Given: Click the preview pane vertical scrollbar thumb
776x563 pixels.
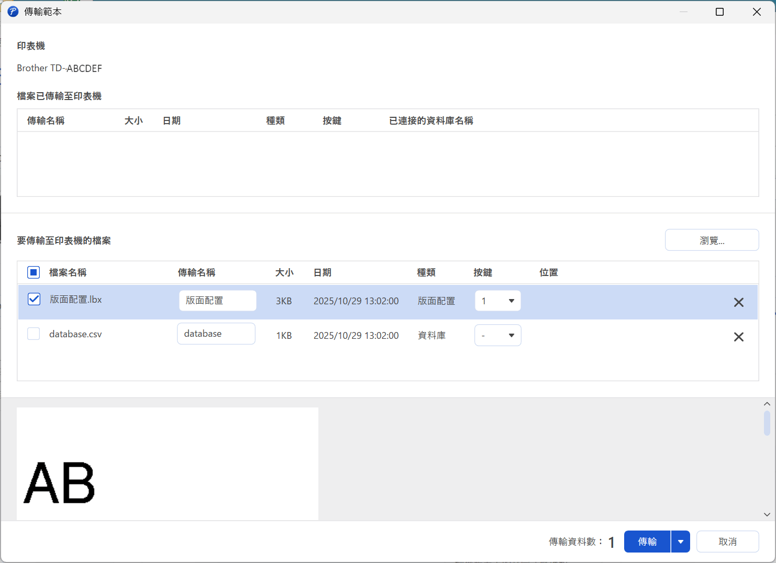Looking at the screenshot, I should point(767,423).
